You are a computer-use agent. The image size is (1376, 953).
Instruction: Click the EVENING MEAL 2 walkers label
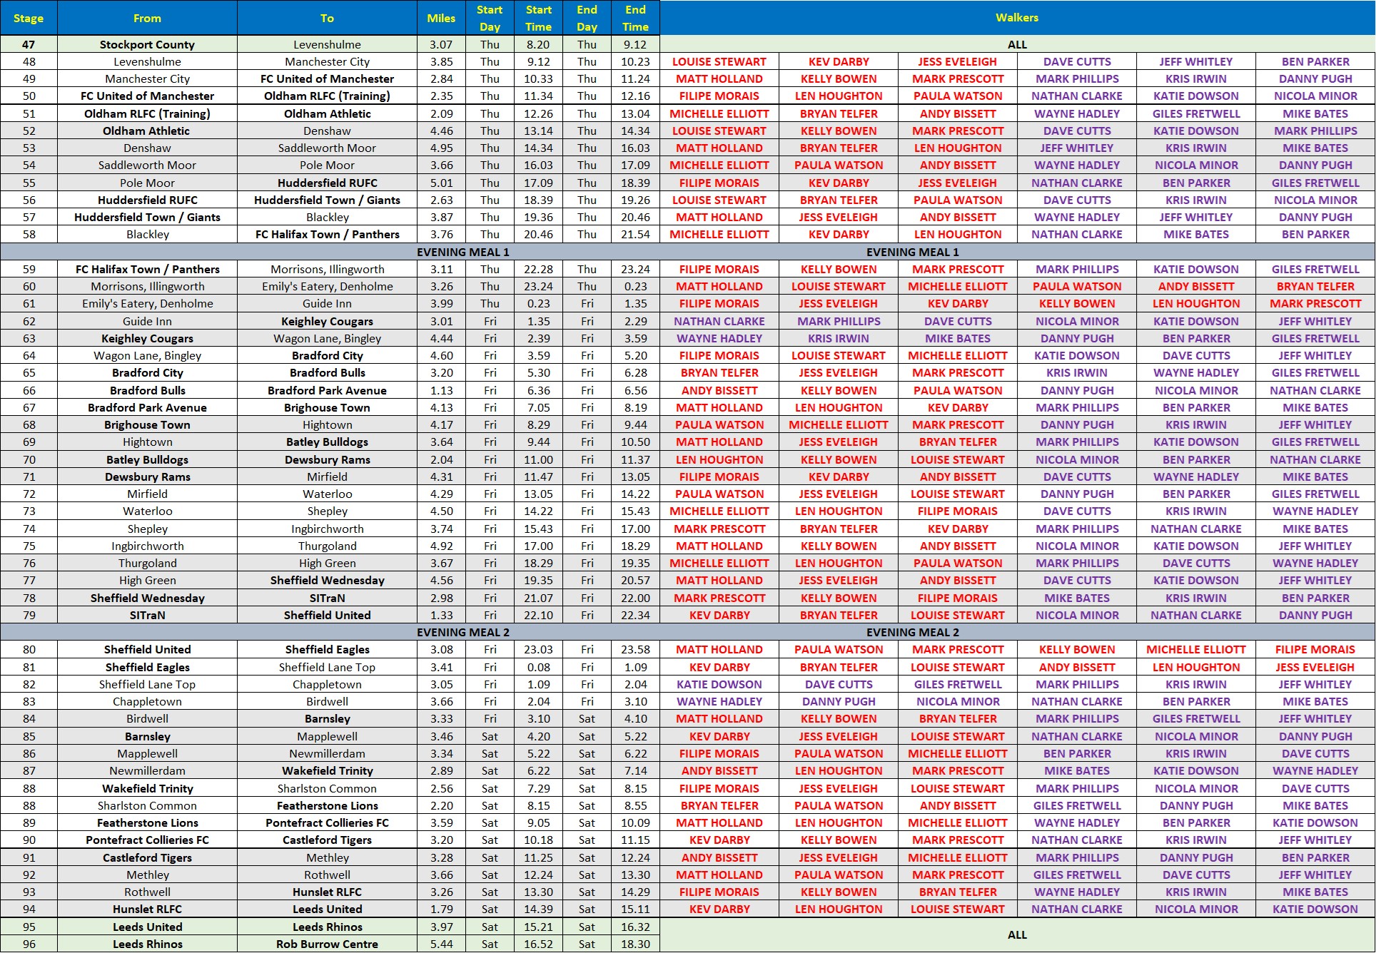912,632
